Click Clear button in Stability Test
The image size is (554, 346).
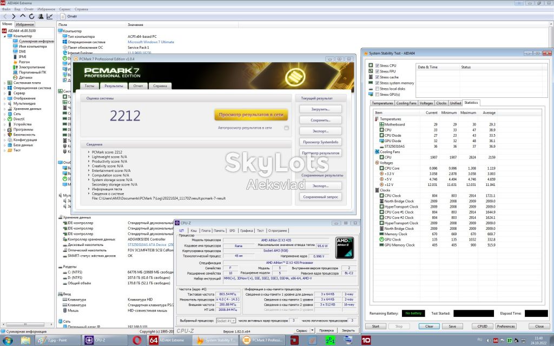click(429, 326)
